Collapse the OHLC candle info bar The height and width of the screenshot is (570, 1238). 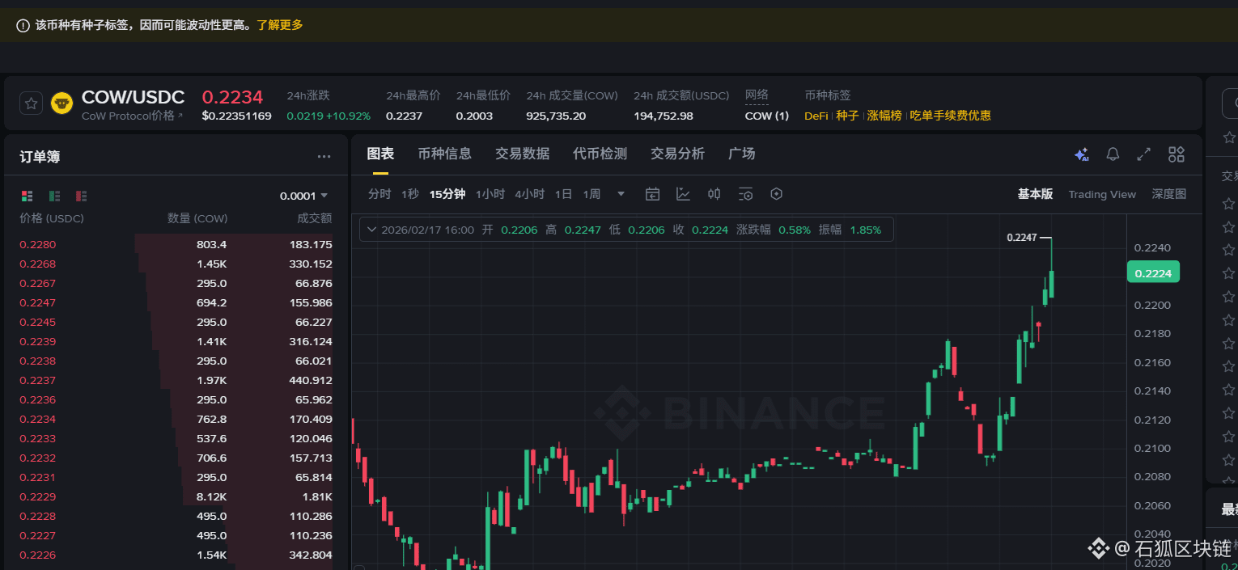(x=371, y=230)
